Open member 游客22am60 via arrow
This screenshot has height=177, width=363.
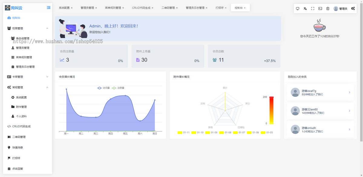[349, 111]
